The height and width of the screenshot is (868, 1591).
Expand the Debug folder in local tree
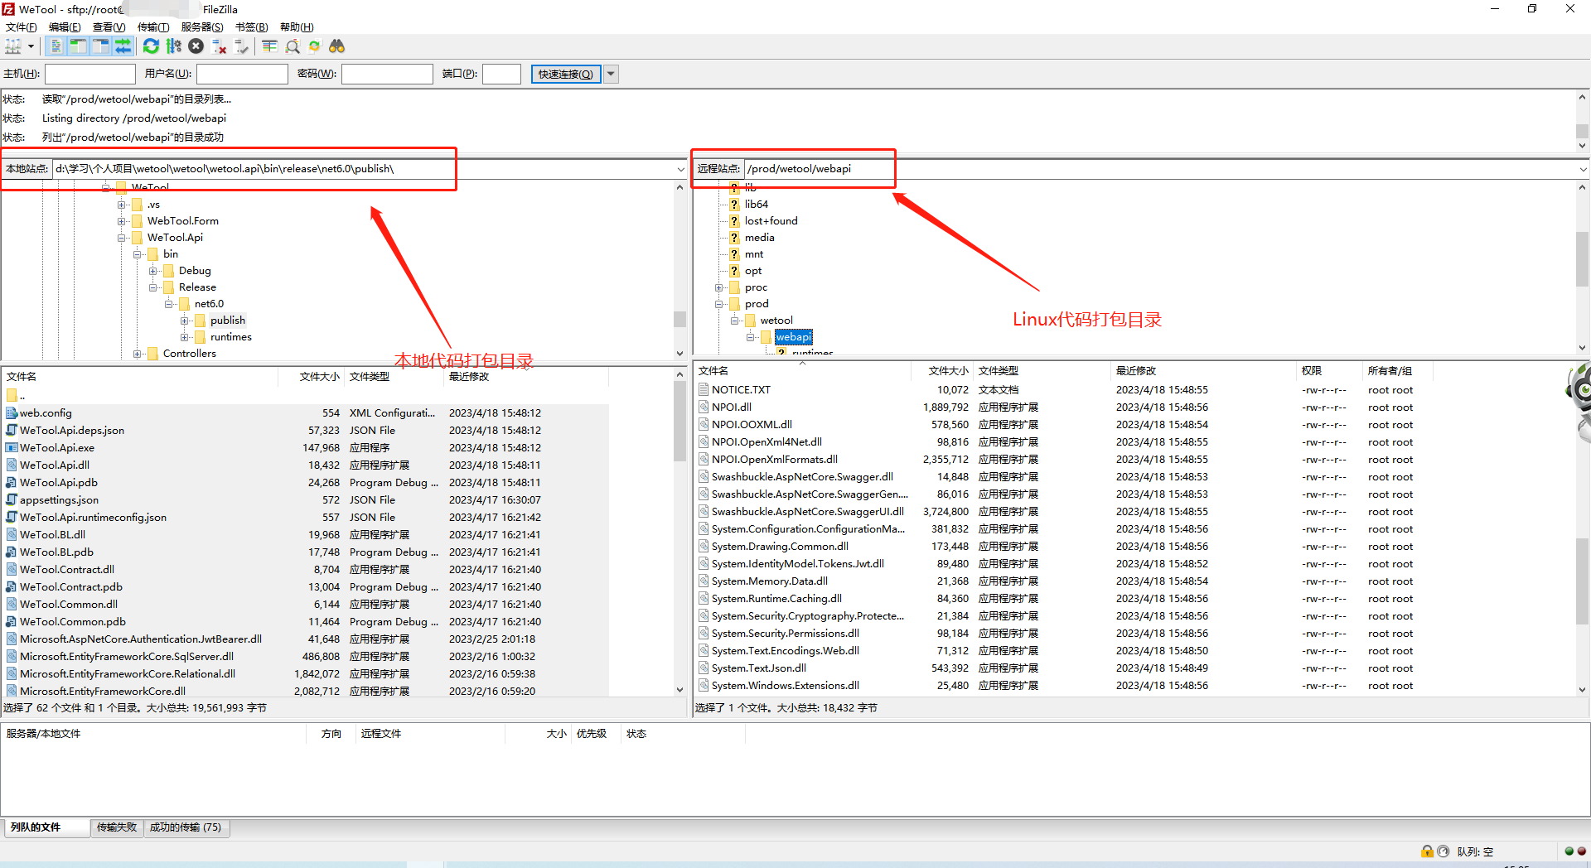[153, 270]
